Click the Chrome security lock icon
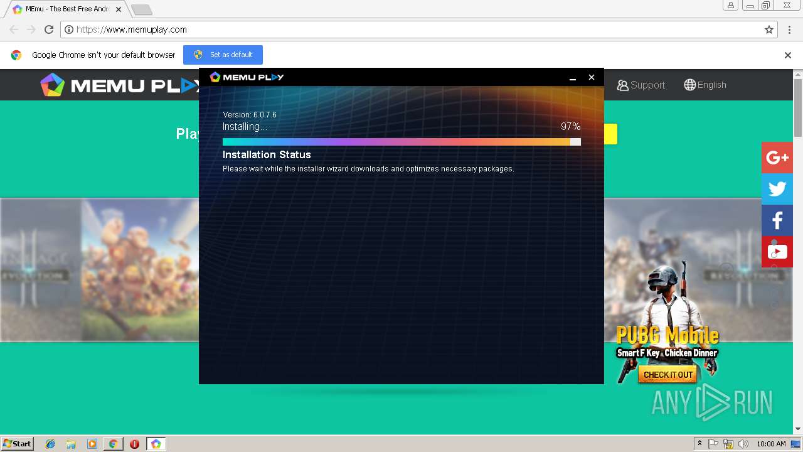Viewport: 803px width, 452px height. tap(69, 30)
